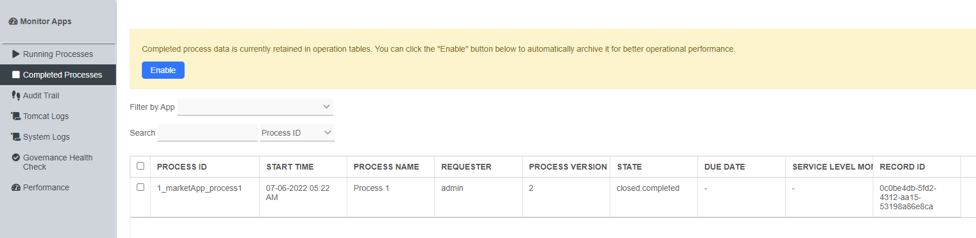The height and width of the screenshot is (238, 976).
Task: Click the Performance gauge icon
Action: [x=16, y=187]
